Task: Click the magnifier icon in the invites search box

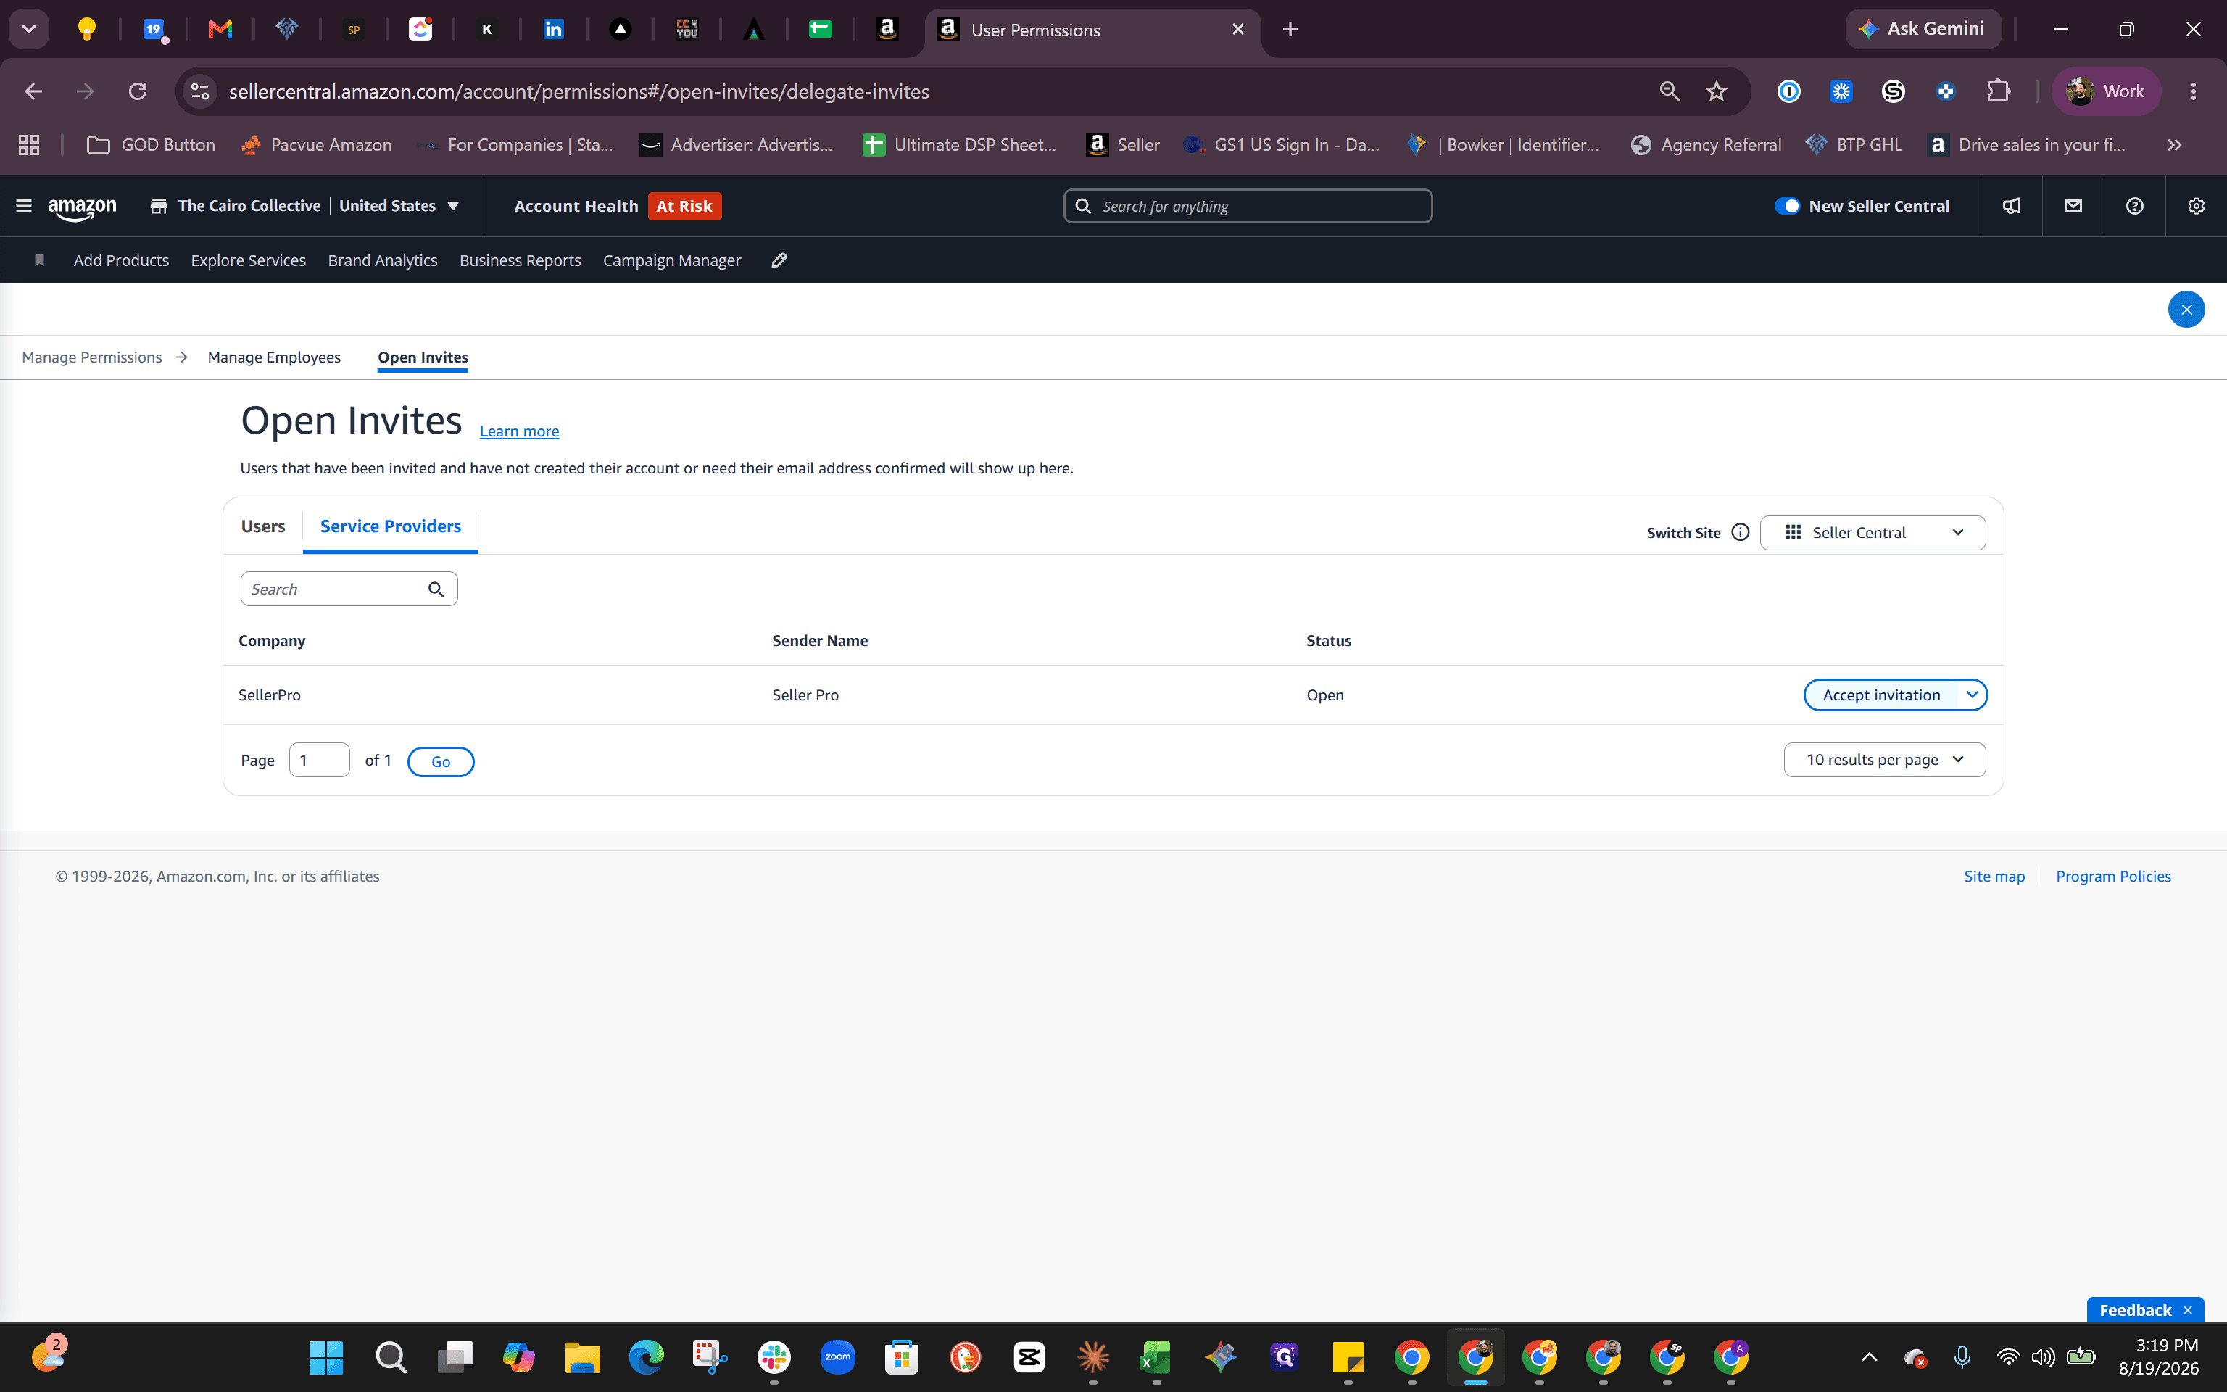Action: point(436,589)
